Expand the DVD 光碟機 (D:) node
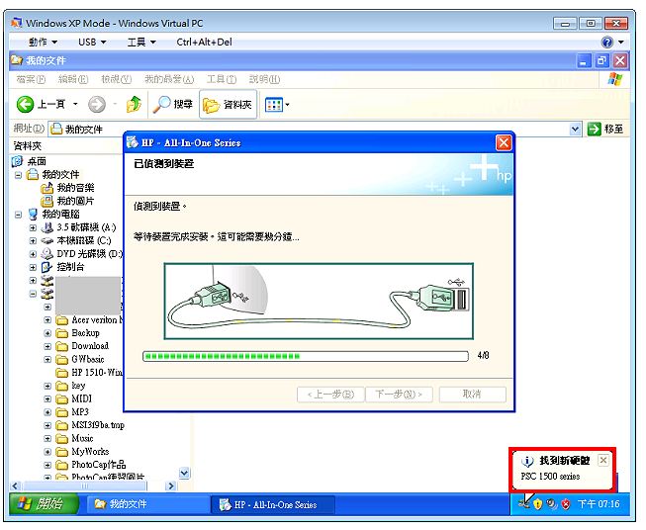Image resolution: width=646 pixels, height=530 pixels. pos(33,254)
